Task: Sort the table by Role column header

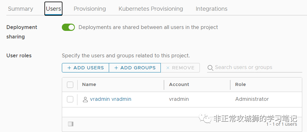Action: point(240,84)
